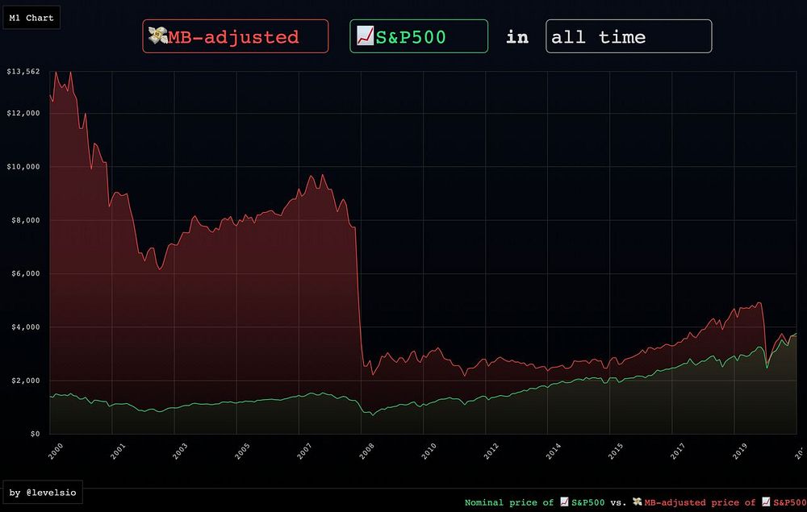This screenshot has height=512, width=807.
Task: Click the $0 y-axis label
Action: [x=35, y=434]
